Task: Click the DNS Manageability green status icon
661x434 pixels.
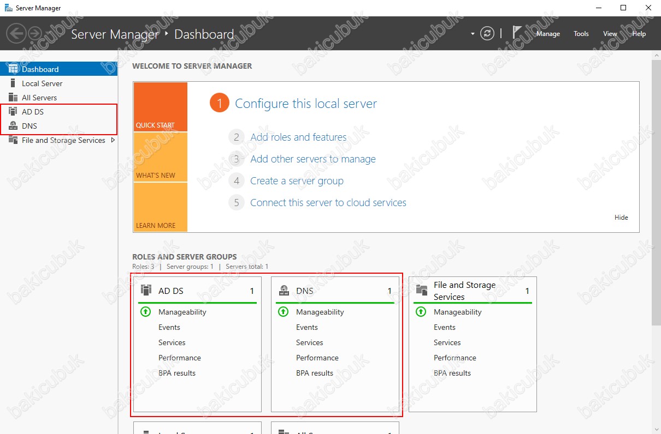Action: (x=283, y=312)
